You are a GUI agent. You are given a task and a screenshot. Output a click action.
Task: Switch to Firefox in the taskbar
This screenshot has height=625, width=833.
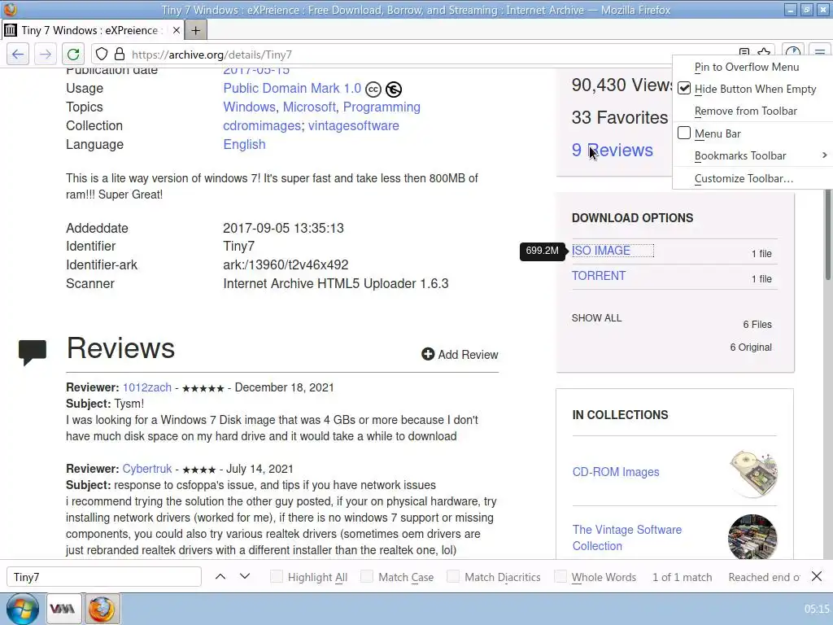point(102,609)
